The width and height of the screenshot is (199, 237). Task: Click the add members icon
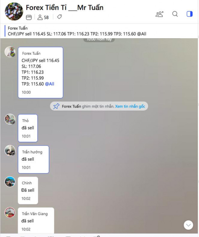coord(160,14)
